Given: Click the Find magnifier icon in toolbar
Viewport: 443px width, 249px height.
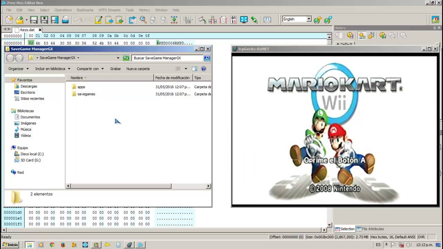Looking at the screenshot, I should point(143,20).
